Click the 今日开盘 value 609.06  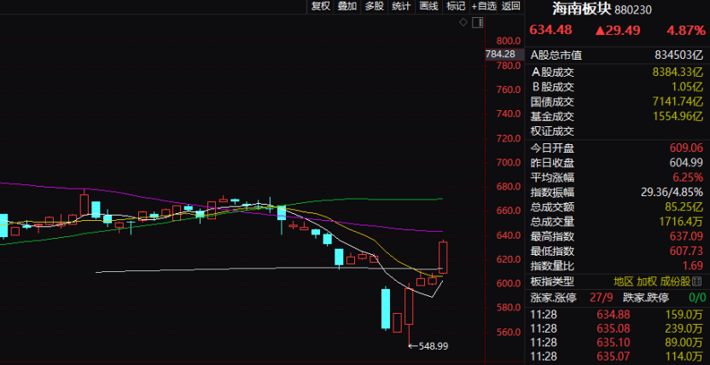coord(686,148)
